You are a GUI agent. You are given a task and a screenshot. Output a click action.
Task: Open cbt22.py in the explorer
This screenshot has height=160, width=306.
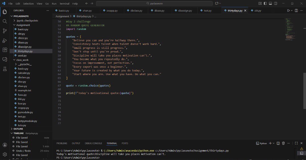[x=23, y=38]
